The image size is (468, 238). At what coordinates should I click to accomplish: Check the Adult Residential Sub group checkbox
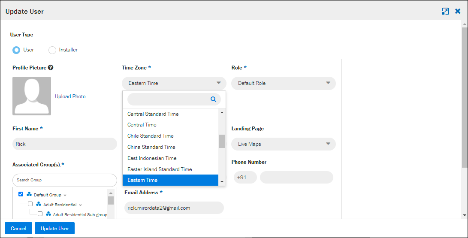click(x=40, y=214)
